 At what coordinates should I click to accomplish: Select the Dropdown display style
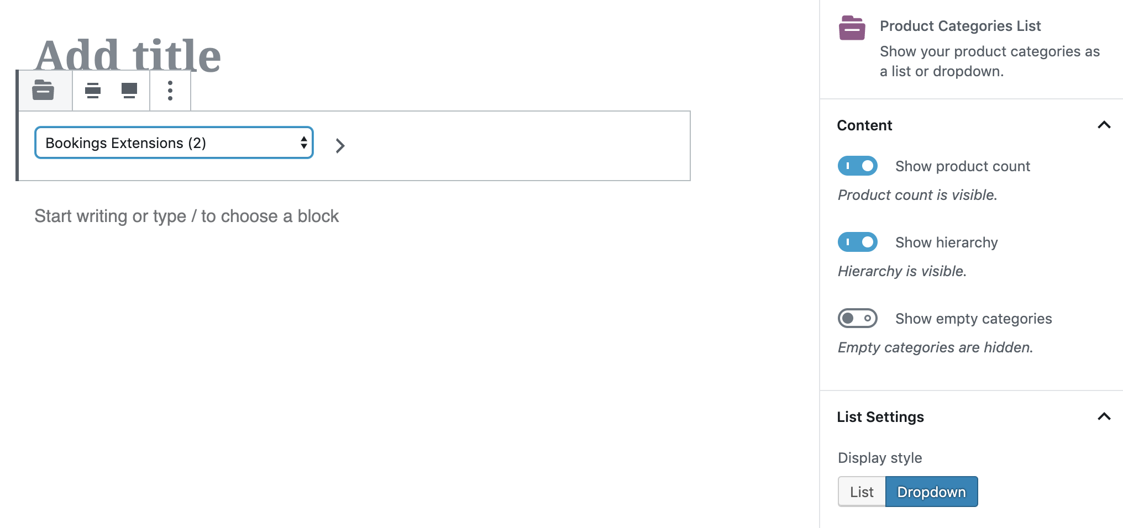[x=931, y=492]
